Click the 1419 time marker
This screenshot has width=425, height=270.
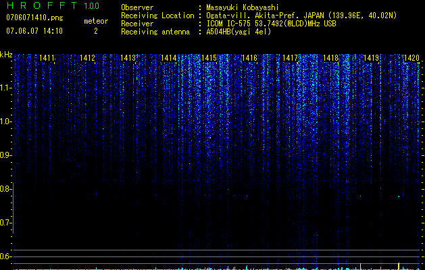pos(371,57)
